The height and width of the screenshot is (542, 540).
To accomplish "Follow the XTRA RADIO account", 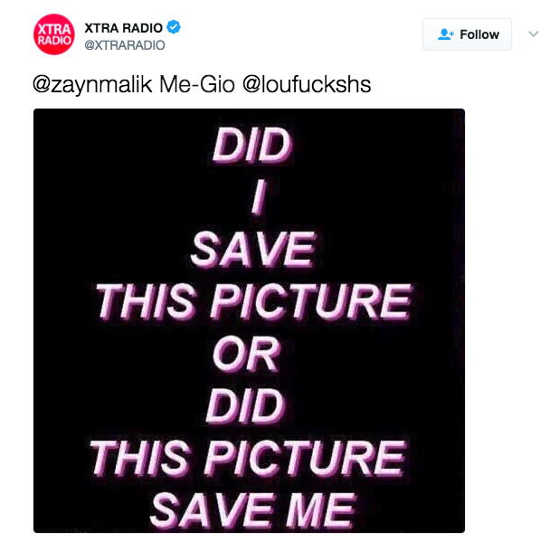I will point(467,34).
